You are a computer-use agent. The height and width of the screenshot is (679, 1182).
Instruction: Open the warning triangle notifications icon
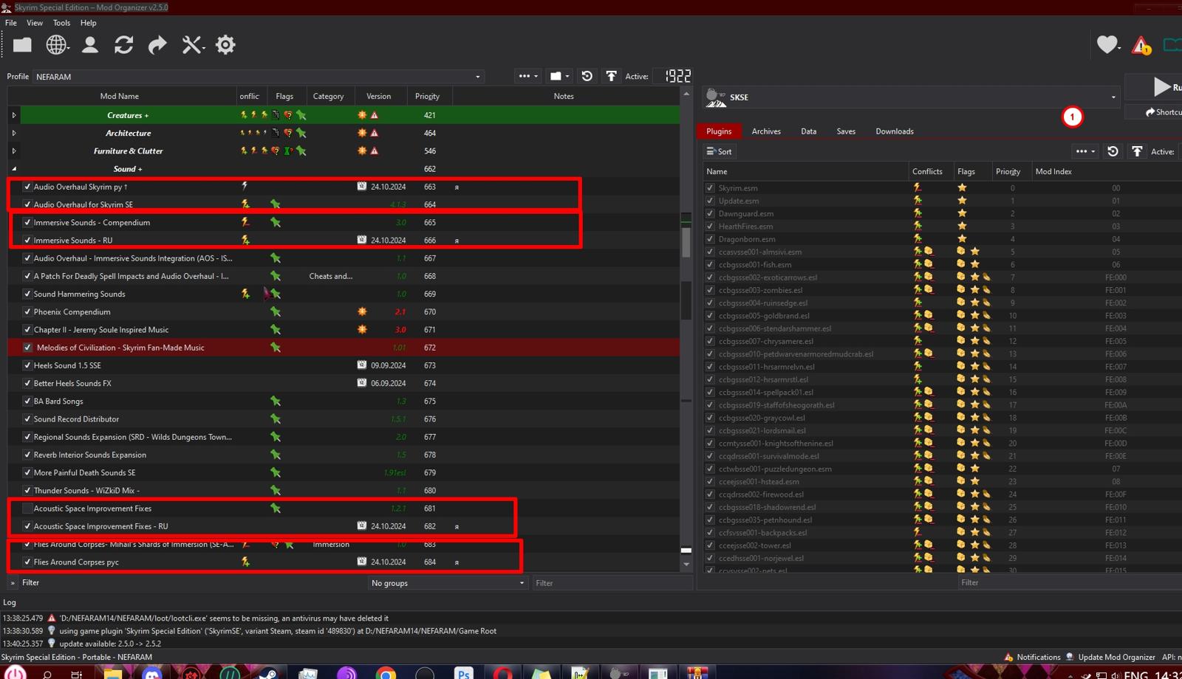click(x=1141, y=46)
